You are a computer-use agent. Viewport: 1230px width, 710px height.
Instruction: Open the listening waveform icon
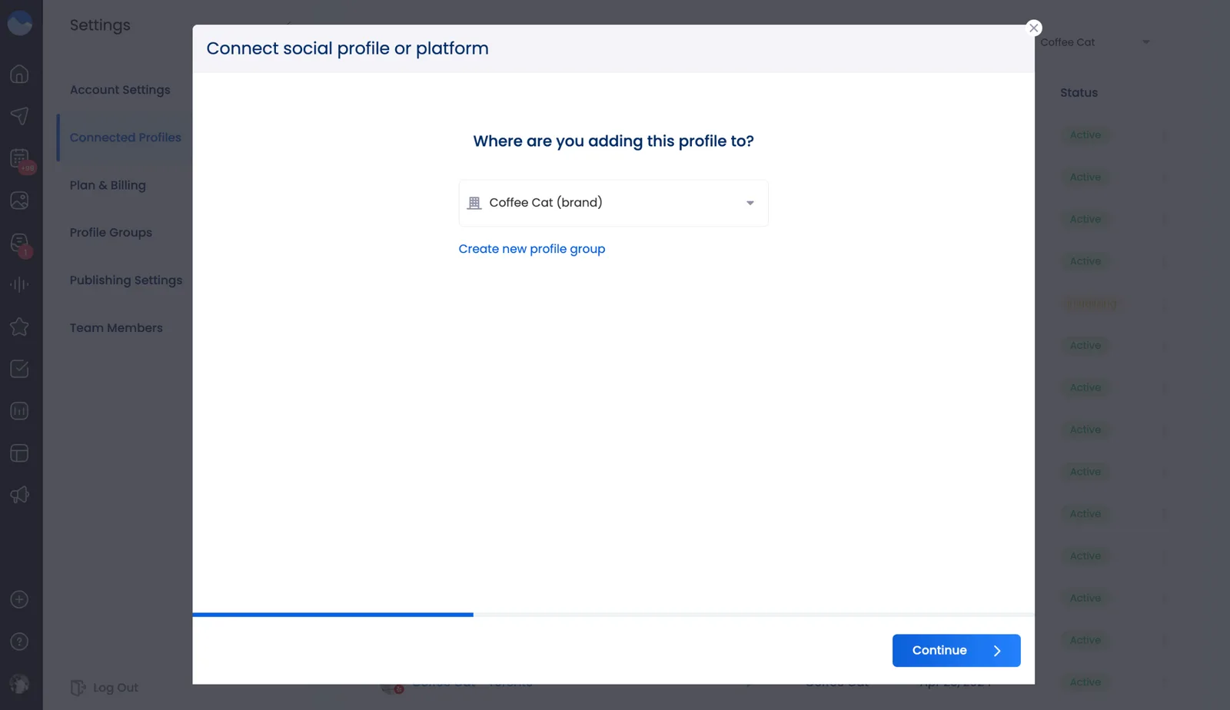pyautogui.click(x=19, y=284)
